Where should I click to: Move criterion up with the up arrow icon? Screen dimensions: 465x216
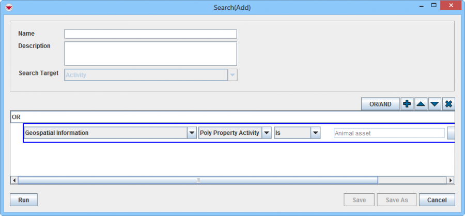pos(421,104)
